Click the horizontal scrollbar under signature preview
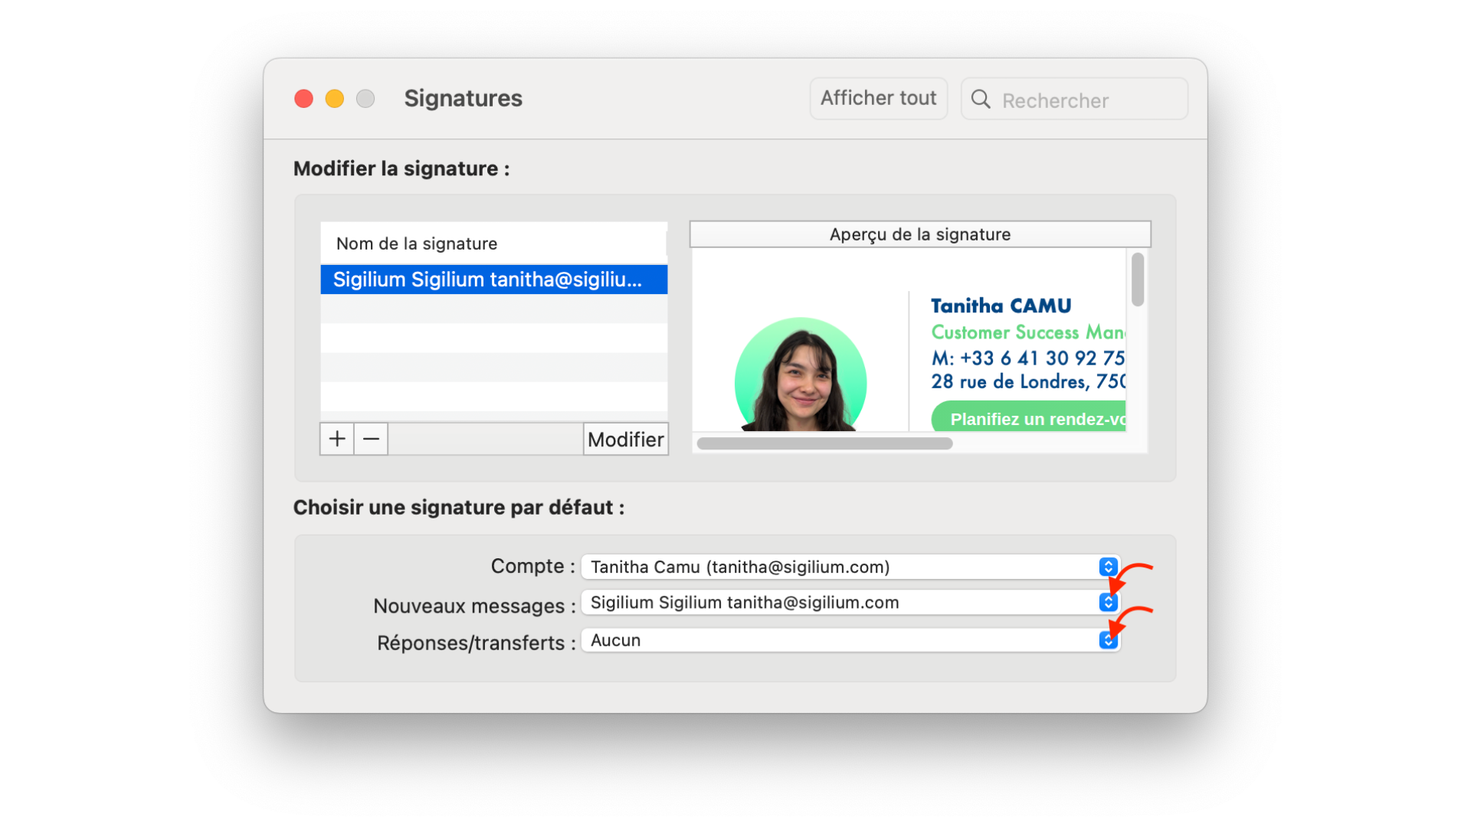Image resolution: width=1471 pixels, height=827 pixels. coord(824,443)
